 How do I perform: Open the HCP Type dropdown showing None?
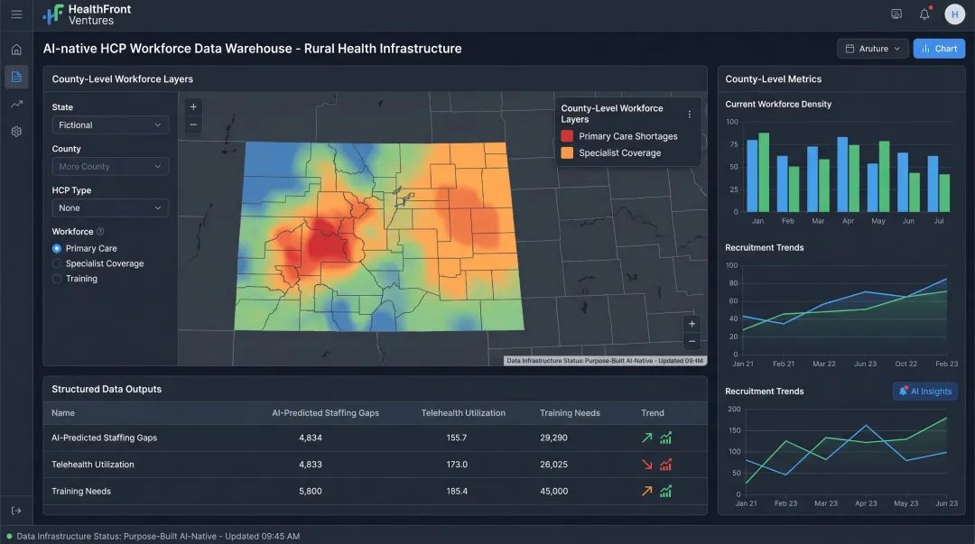(110, 207)
